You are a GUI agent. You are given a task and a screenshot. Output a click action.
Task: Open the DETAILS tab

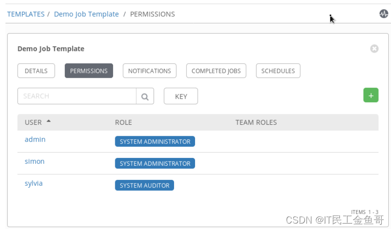[x=36, y=71]
